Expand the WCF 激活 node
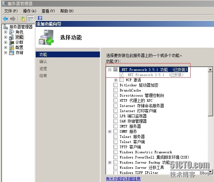214x182 pixels. point(116,80)
